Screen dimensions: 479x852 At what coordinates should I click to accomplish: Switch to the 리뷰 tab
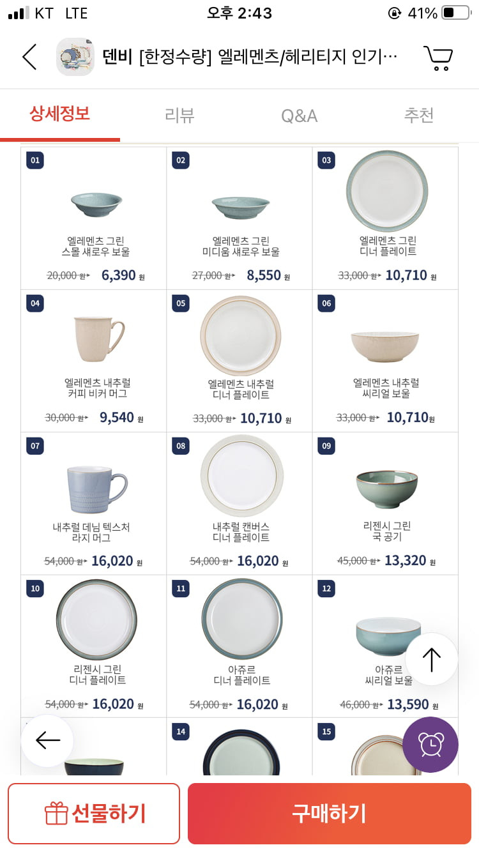tap(179, 115)
